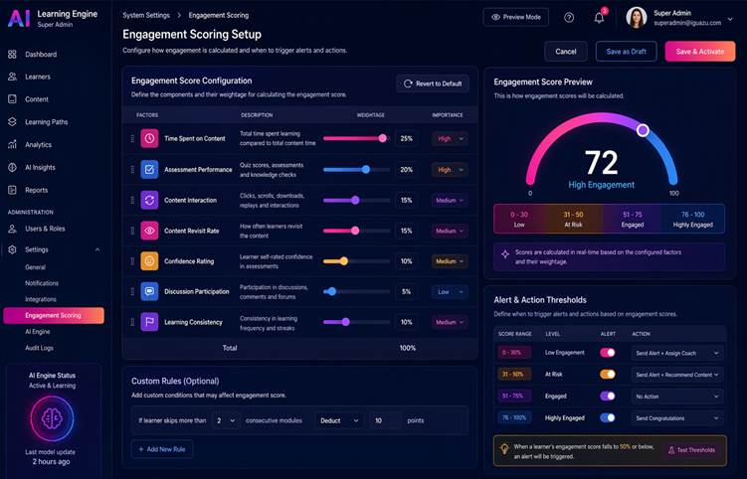Toggle the Highly Engaged alert switch
This screenshot has height=479, width=747.
pos(608,417)
